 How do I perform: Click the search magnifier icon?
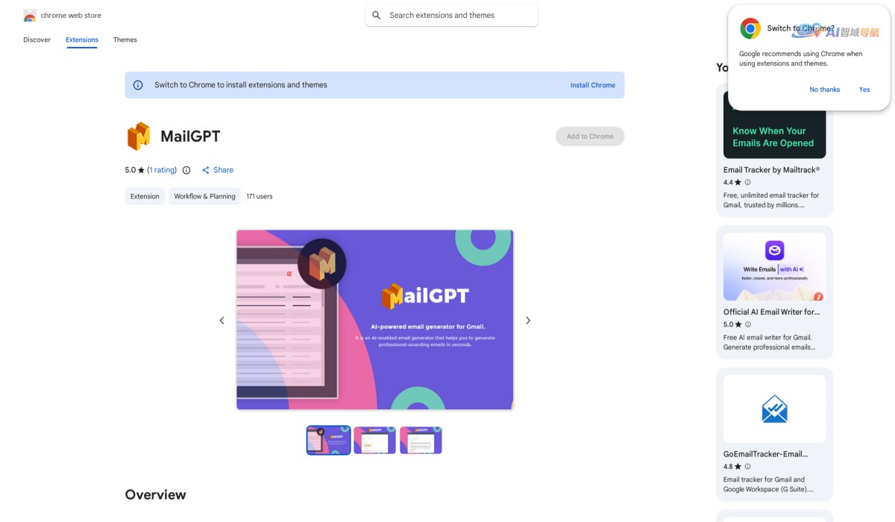(376, 15)
